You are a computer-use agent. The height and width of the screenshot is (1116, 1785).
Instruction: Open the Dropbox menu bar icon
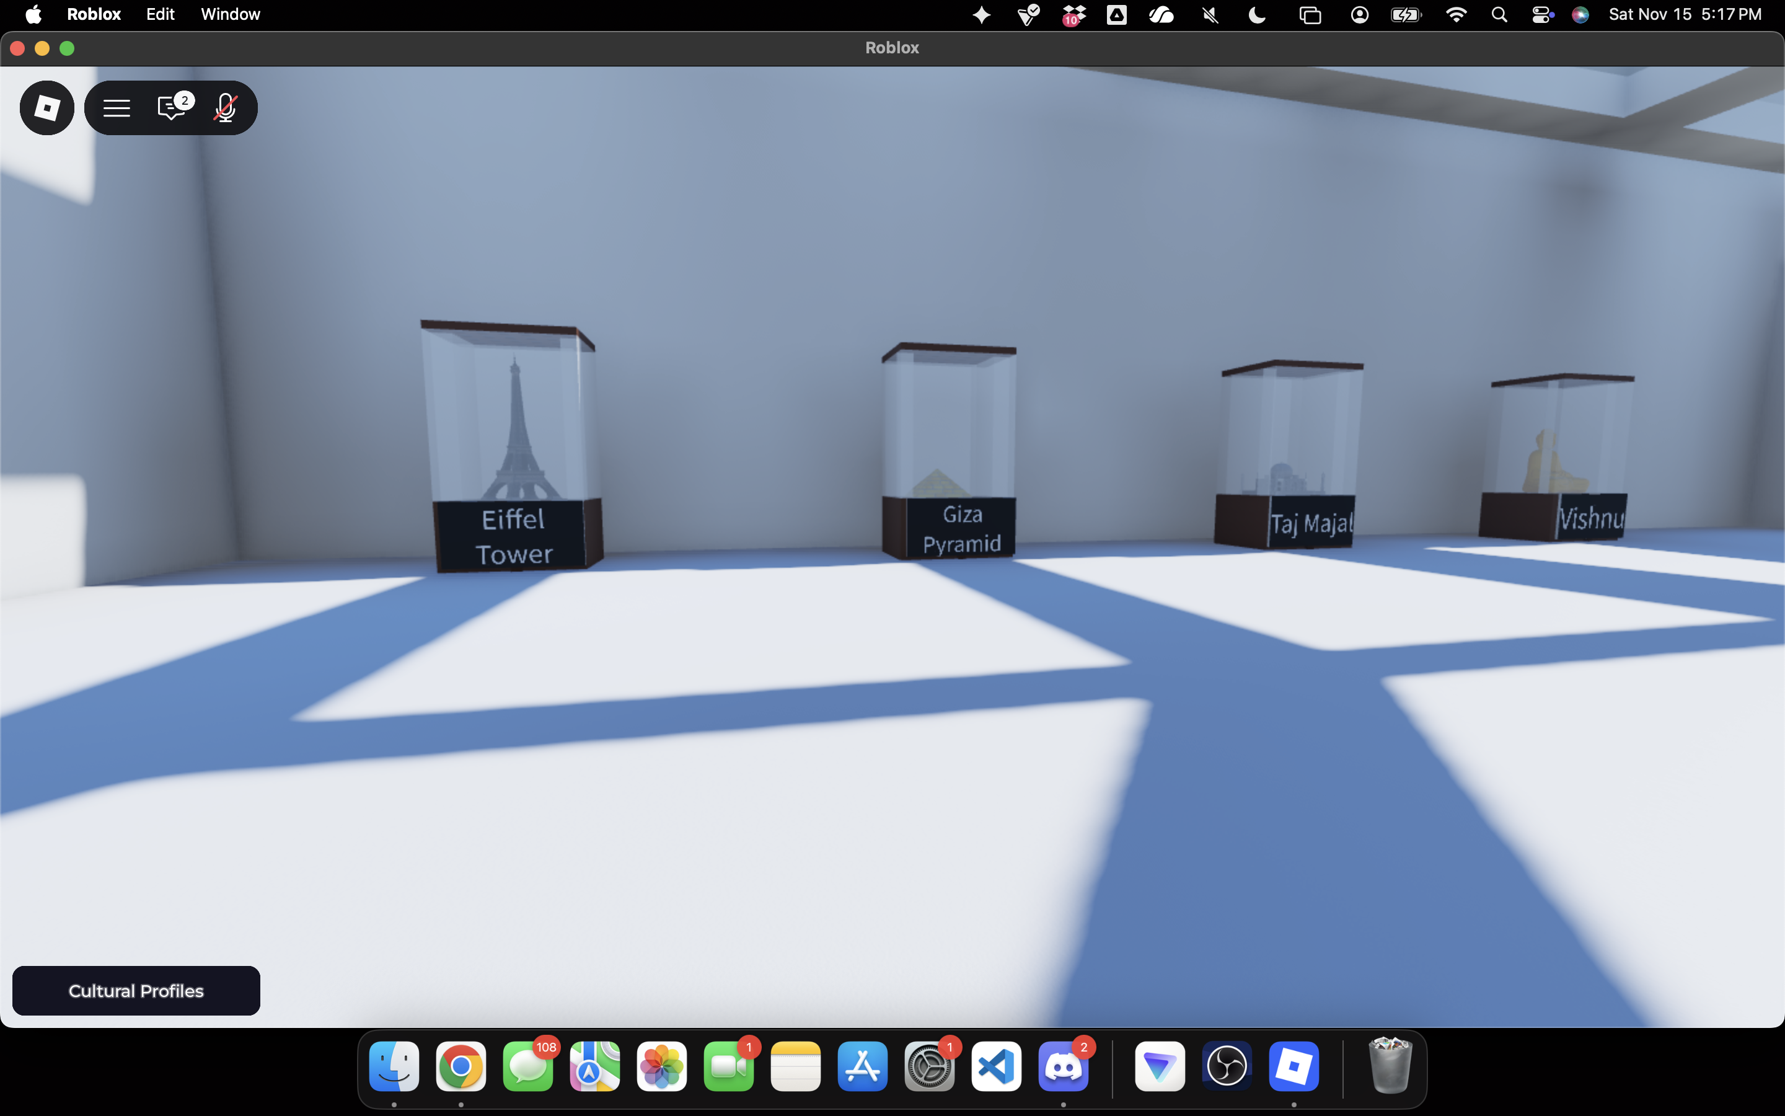[x=1074, y=15]
